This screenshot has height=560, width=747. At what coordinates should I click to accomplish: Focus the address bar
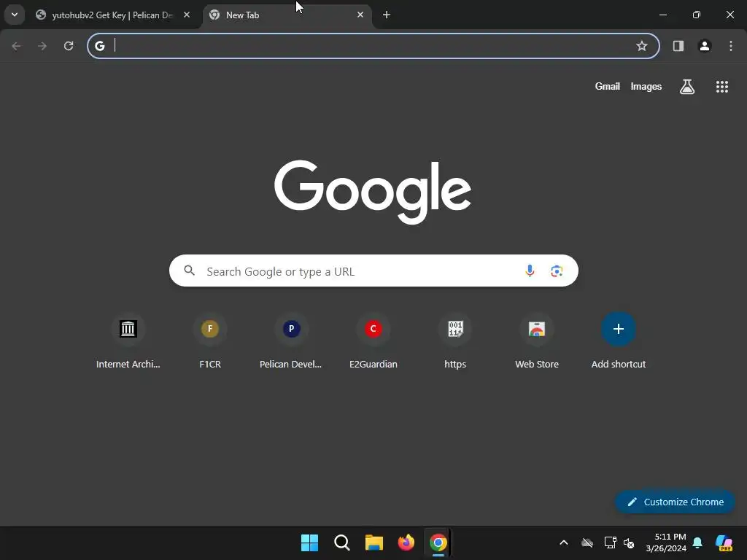click(x=373, y=46)
